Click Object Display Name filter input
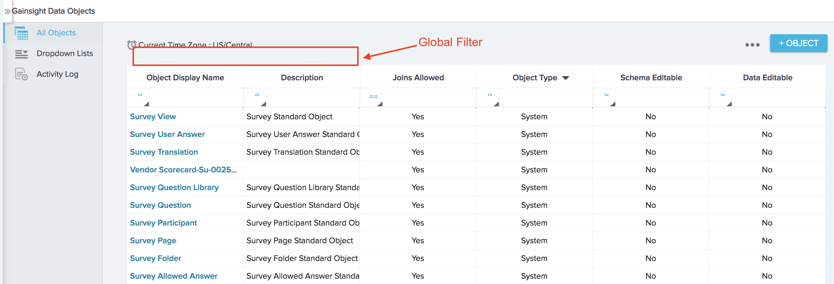This screenshot has height=284, width=834. point(196,97)
